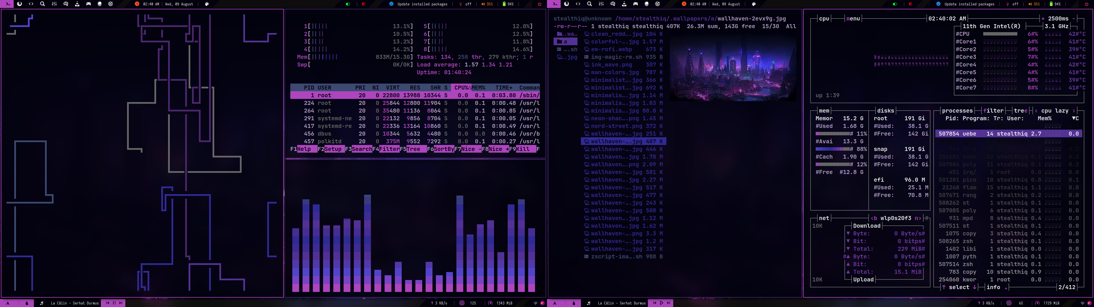
Task: Open the search magnifier icon in left top bar
Action: point(42,4)
